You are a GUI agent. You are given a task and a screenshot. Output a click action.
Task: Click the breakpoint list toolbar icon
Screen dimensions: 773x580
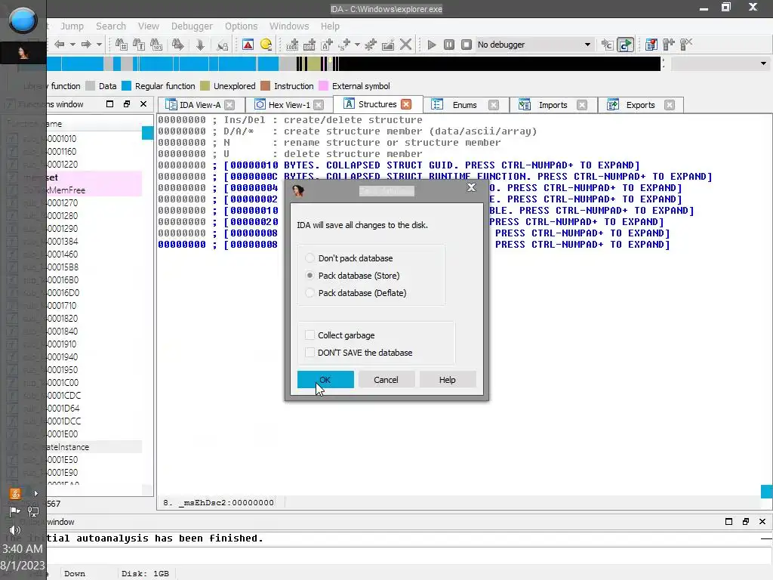[651, 45]
